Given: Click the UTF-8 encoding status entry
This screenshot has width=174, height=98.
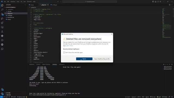Looking at the screenshot, I should 139,97.
